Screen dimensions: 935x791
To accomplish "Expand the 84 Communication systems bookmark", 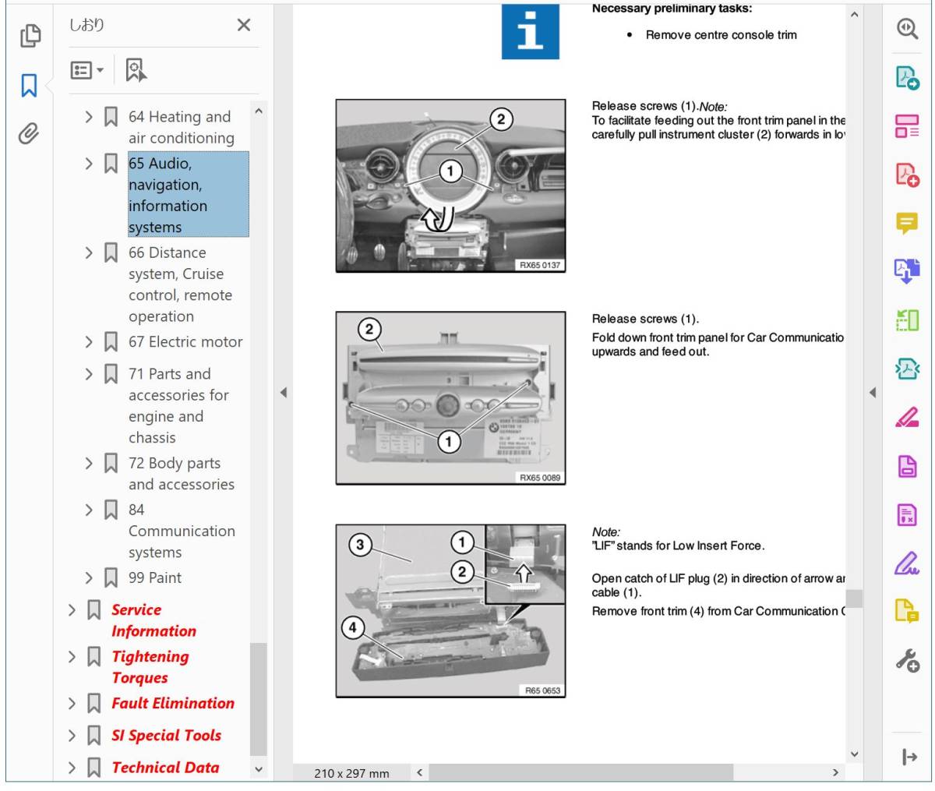I will (x=89, y=510).
